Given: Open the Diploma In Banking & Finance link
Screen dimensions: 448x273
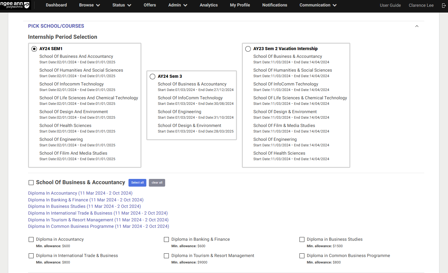Looking at the screenshot, I should coord(85,200).
